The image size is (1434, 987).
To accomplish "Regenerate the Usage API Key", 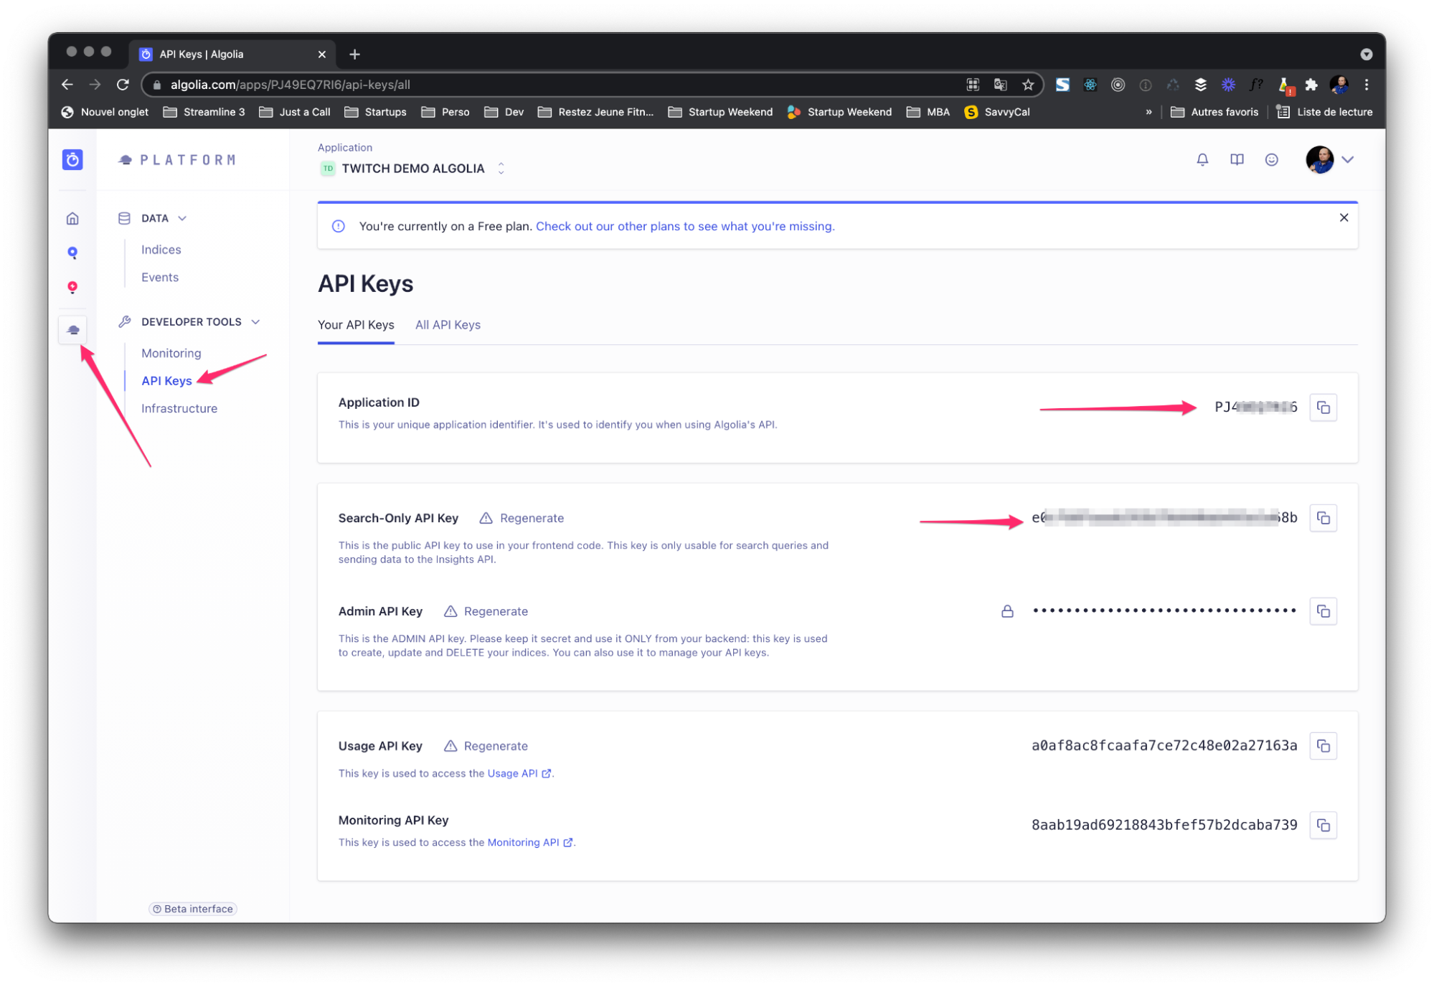I will pos(486,746).
